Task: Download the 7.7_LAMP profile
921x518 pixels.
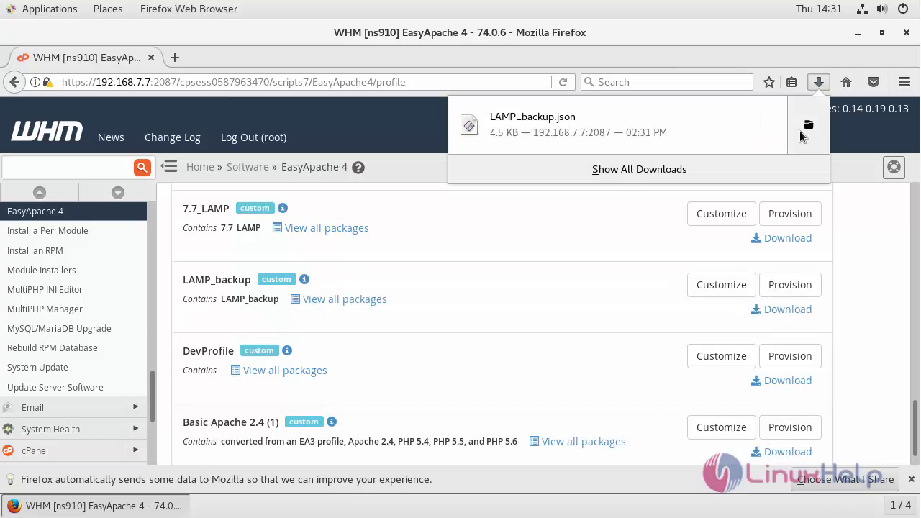Action: coord(781,238)
